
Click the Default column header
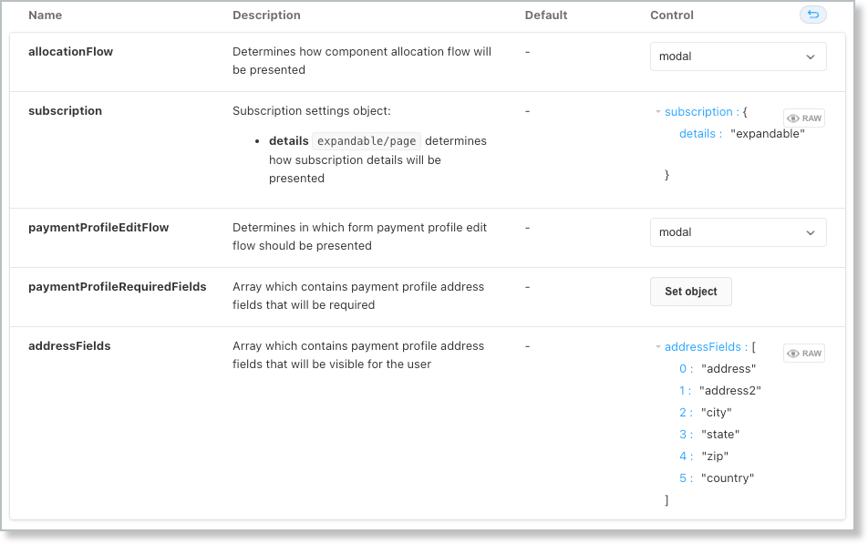click(x=546, y=15)
